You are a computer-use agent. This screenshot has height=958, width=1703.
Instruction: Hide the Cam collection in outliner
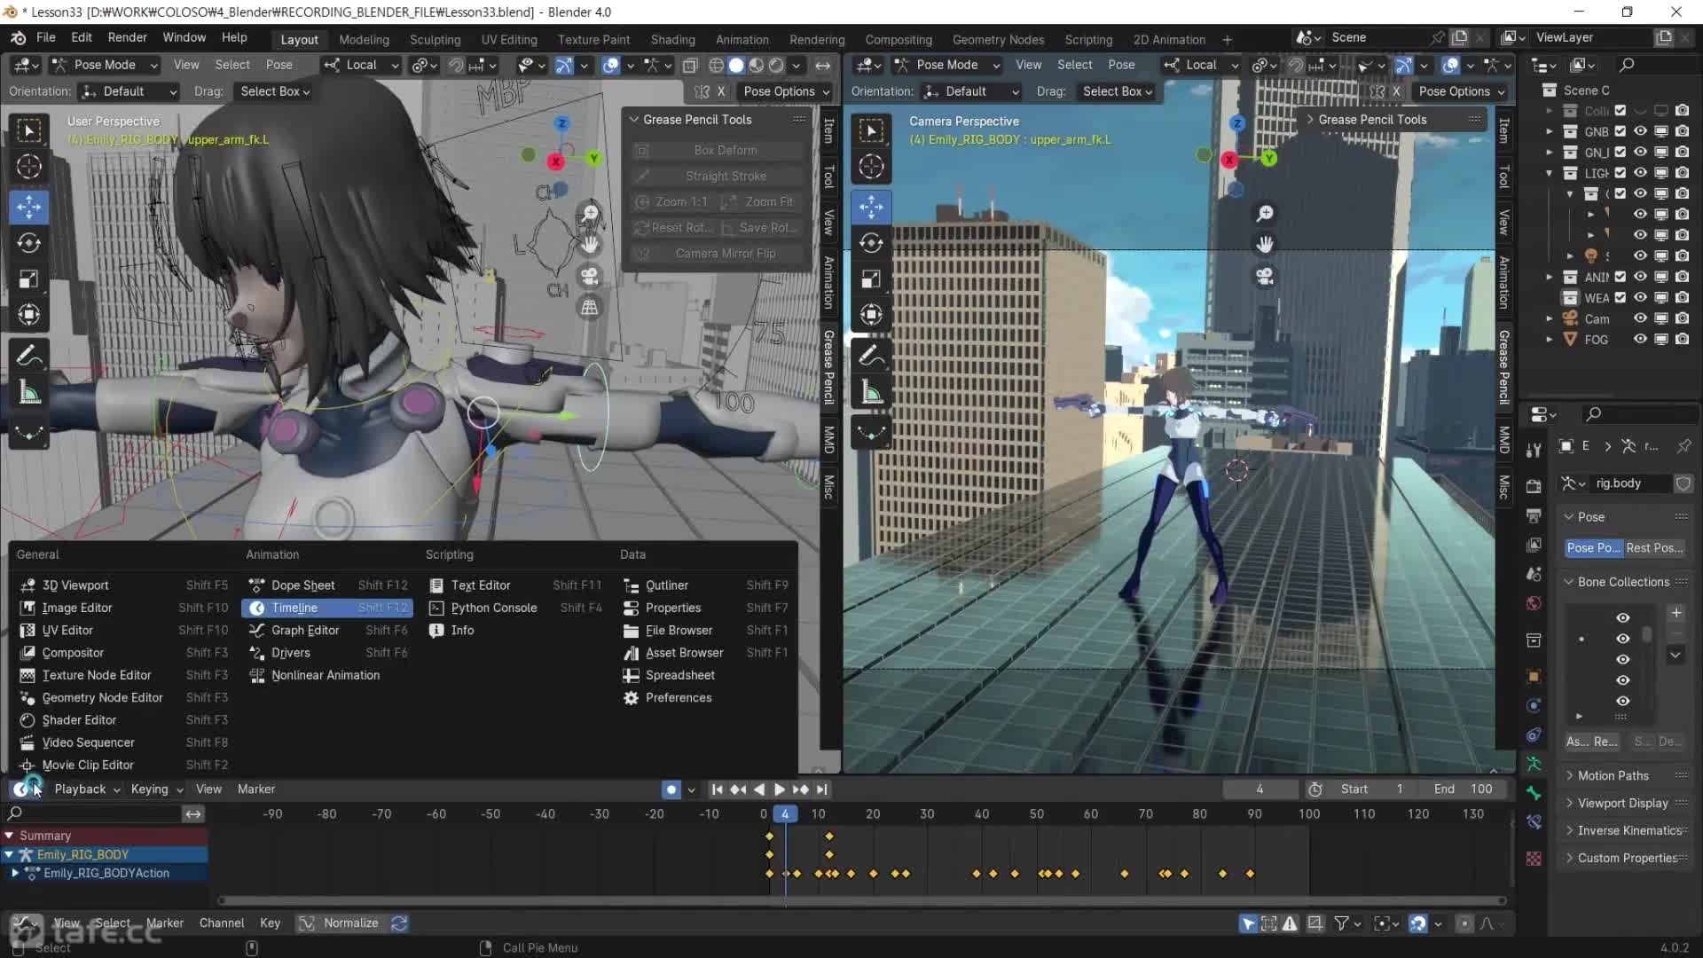coord(1640,318)
